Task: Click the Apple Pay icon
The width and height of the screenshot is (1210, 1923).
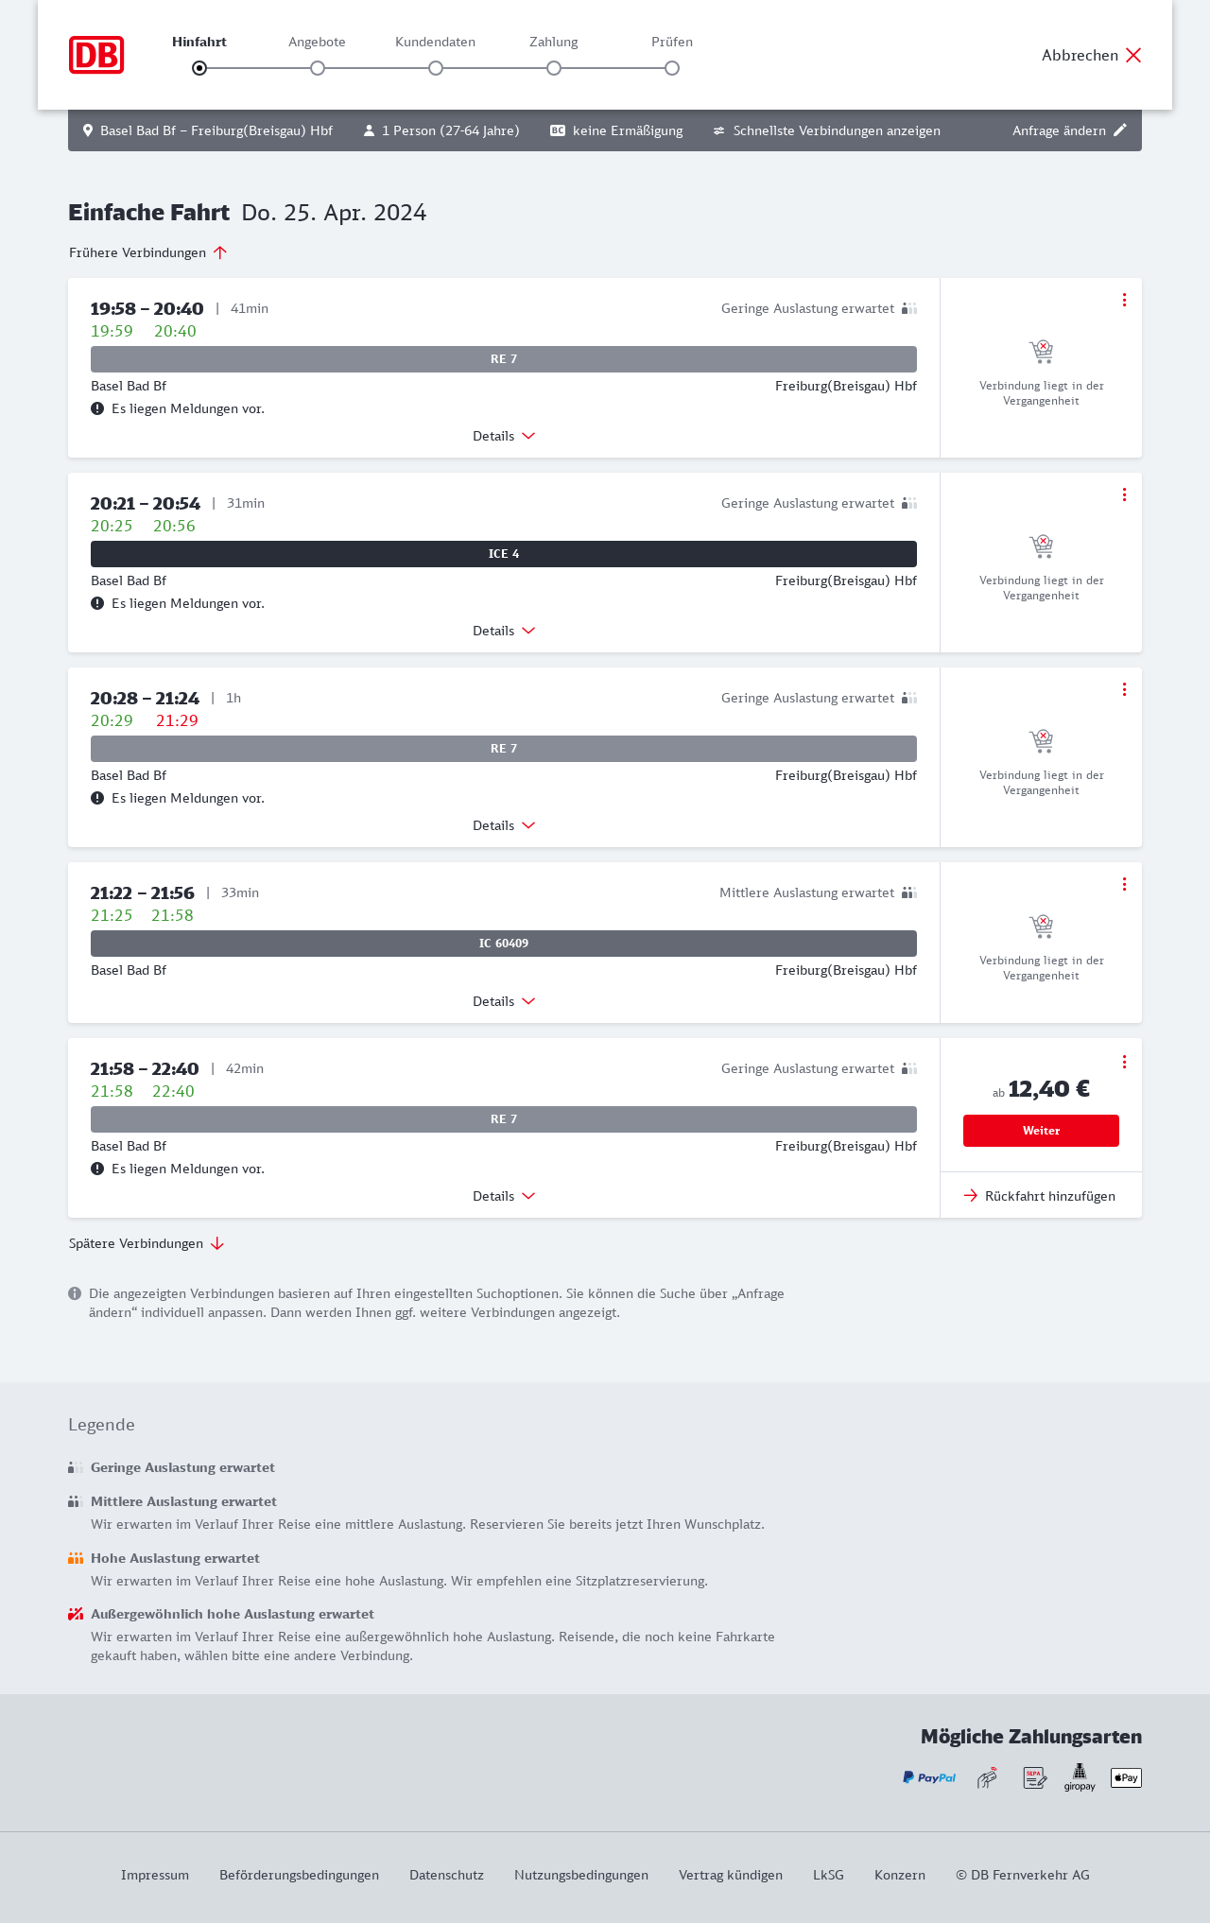Action: tap(1126, 1777)
